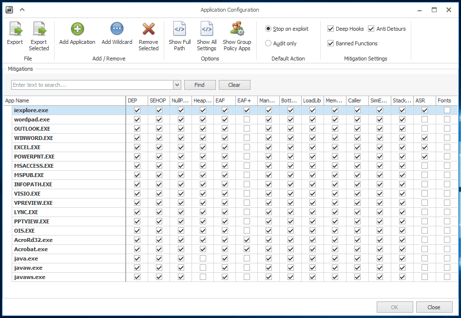Toggle Caller checkbox for MSPUB.EXE
Screen dimensions: 461x318
tap(358, 175)
